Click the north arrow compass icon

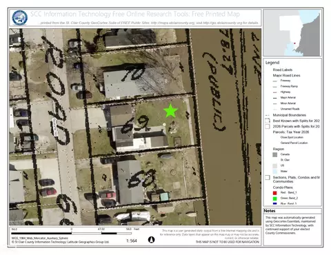click(x=151, y=240)
